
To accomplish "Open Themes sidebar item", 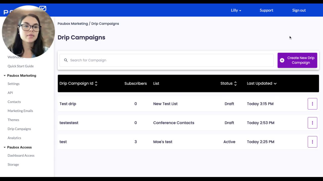I will tap(13, 120).
